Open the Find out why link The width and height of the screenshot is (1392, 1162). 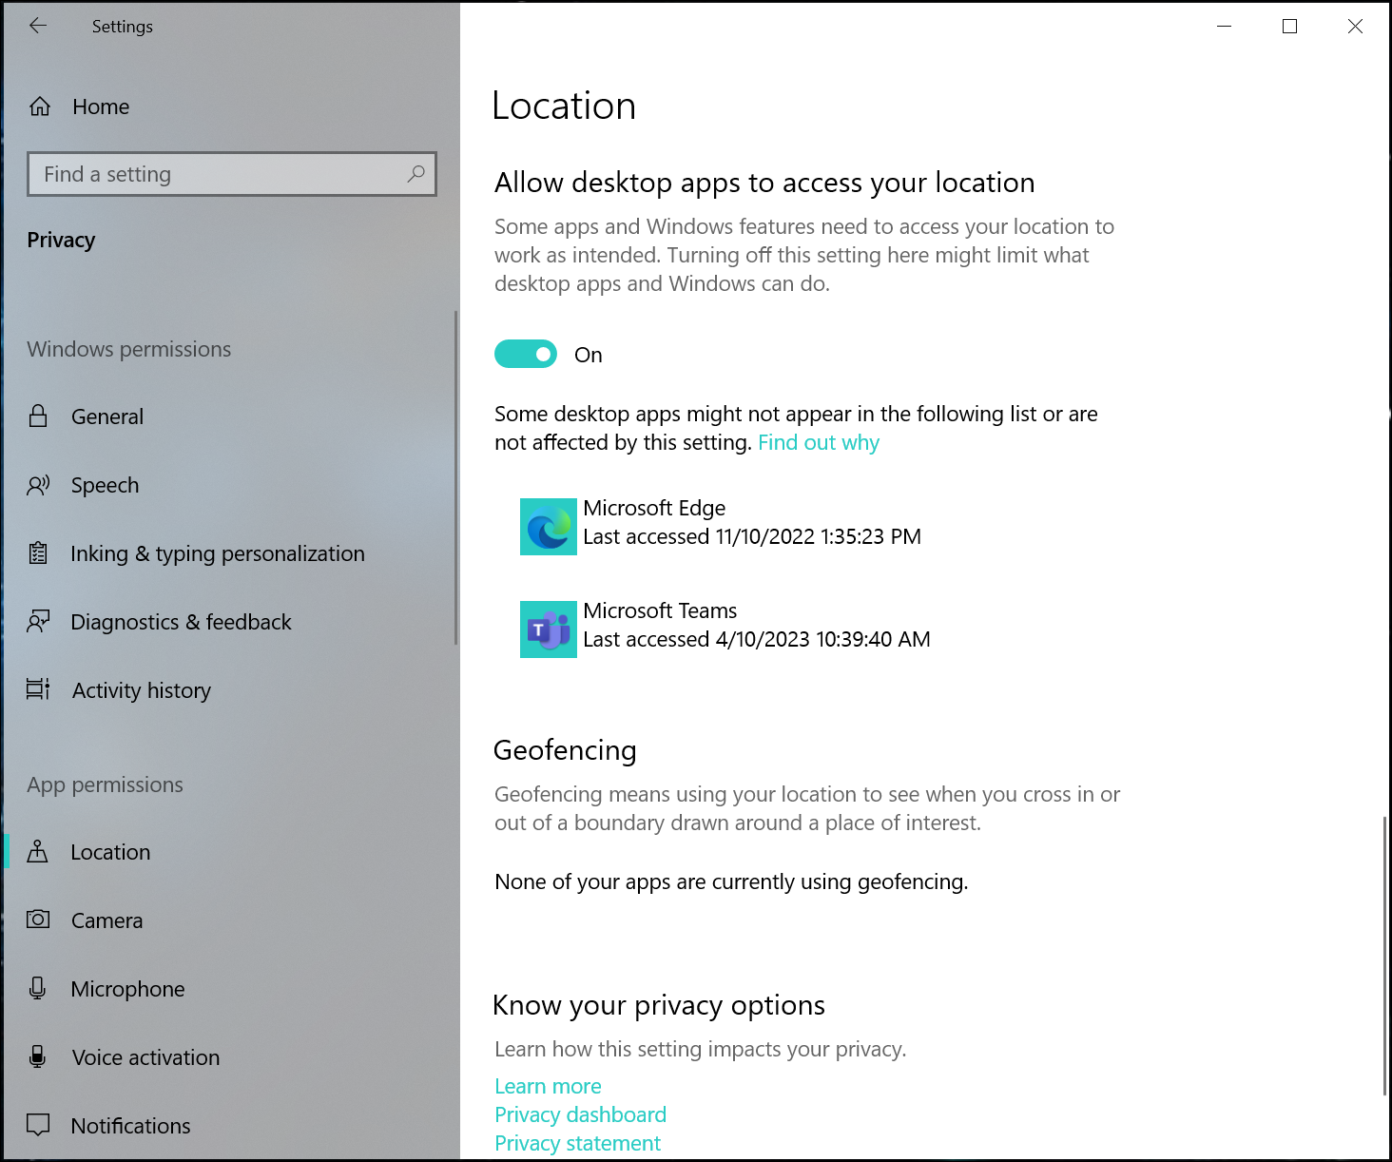(818, 442)
